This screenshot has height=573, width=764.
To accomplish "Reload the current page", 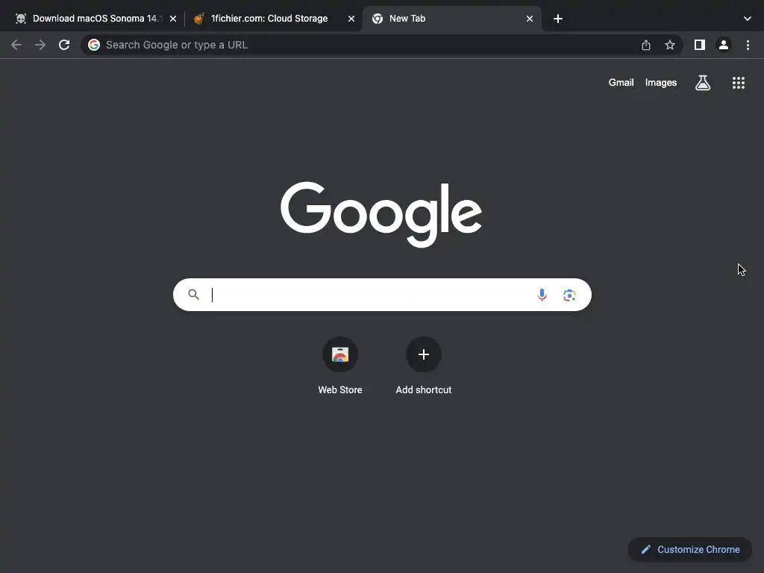I will coord(64,45).
